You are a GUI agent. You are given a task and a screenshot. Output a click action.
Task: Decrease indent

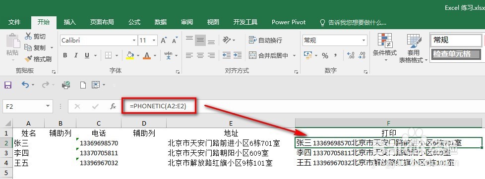click(x=227, y=55)
